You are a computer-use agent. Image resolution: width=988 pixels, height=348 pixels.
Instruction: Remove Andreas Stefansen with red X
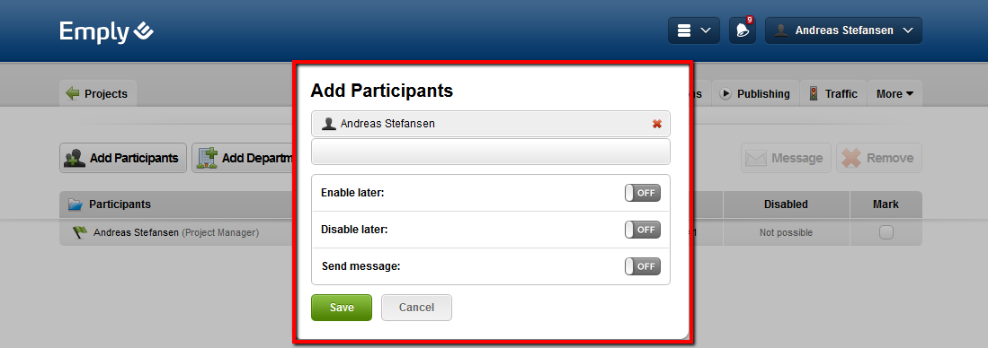656,125
